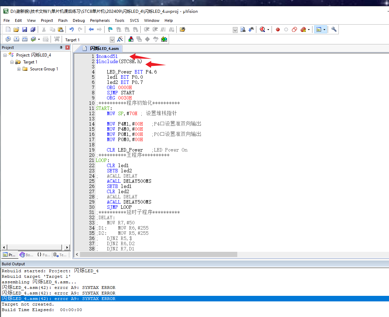Click the Undo arrow icon
Screen dimensions: 389x317
[71, 29]
